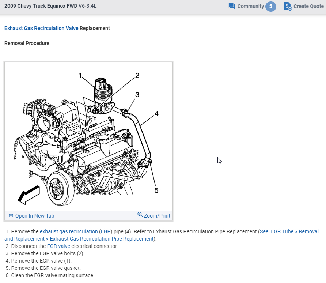Click callout number 4 on the diagram
The width and height of the screenshot is (326, 283).
click(156, 114)
